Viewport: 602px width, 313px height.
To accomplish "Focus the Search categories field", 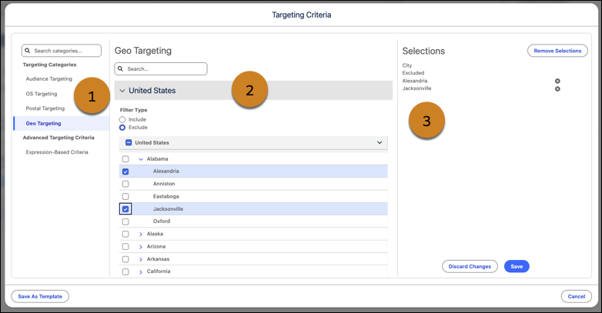I will pos(62,51).
